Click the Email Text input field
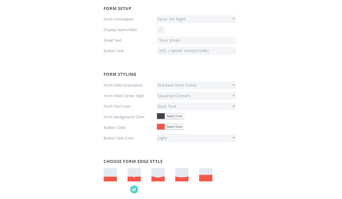The width and height of the screenshot is (342, 199). click(196, 41)
